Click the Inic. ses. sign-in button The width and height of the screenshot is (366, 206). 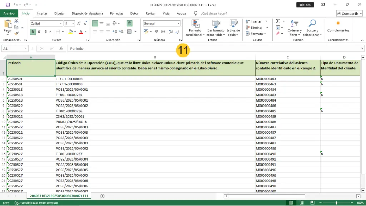305,5
